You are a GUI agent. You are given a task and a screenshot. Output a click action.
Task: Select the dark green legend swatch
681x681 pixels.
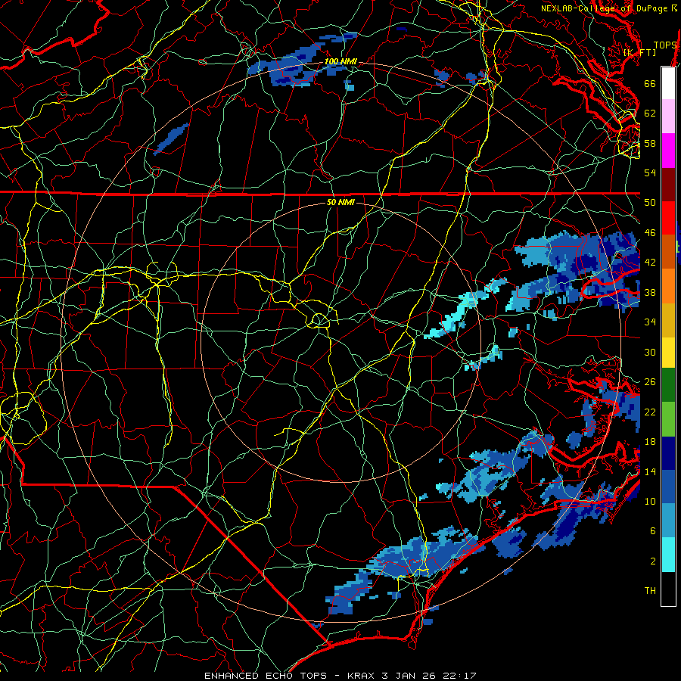point(668,385)
